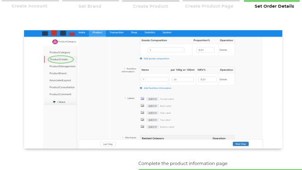Delete the goods composition row
Viewport: 302px width, 170px height.
(223, 50)
